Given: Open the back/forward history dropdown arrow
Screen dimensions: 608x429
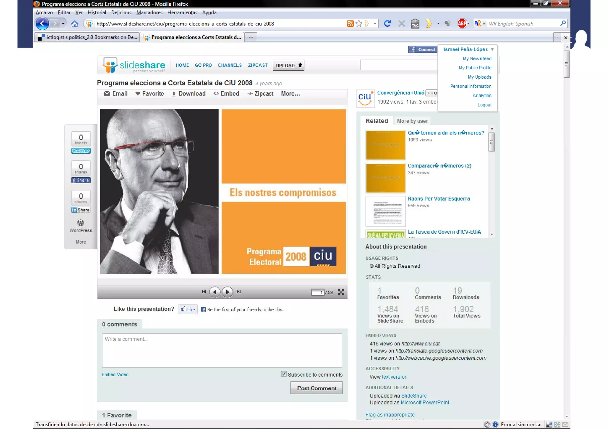Looking at the screenshot, I should 63,23.
